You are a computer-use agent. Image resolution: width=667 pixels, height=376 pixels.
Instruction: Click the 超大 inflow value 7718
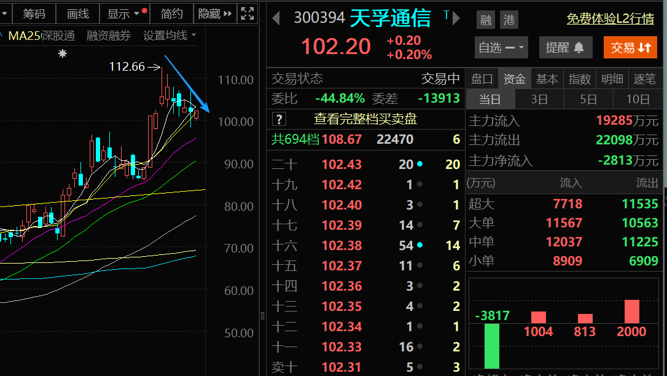point(568,204)
